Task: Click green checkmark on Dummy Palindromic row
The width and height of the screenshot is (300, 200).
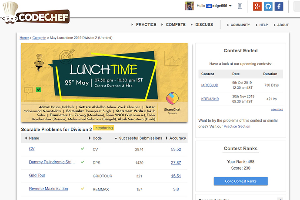Action: point(83,162)
